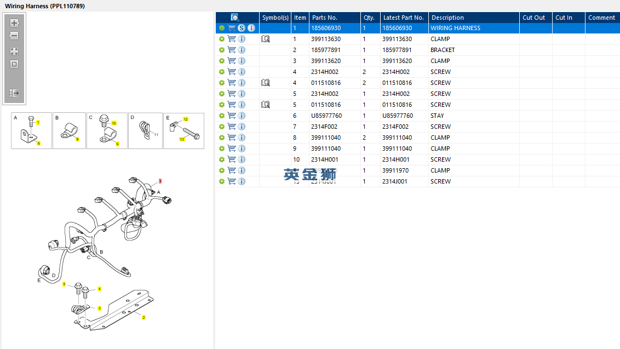Select callout 3 on the clamp diagram
The height and width of the screenshot is (349, 620).
click(x=99, y=308)
